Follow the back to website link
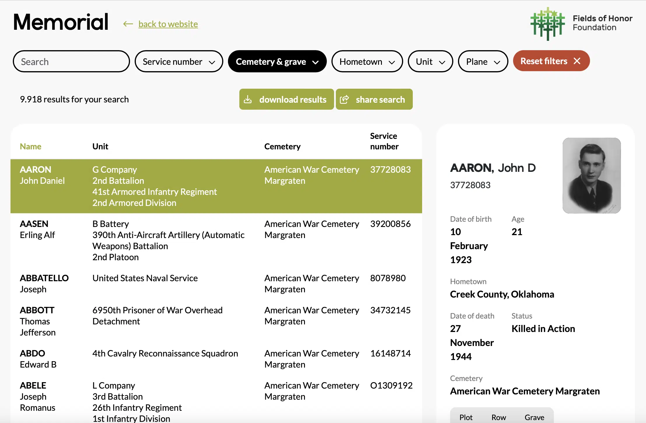The height and width of the screenshot is (423, 646). coord(168,24)
